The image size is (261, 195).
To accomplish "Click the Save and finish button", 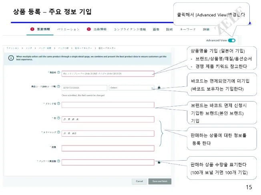I will (x=160, y=181).
